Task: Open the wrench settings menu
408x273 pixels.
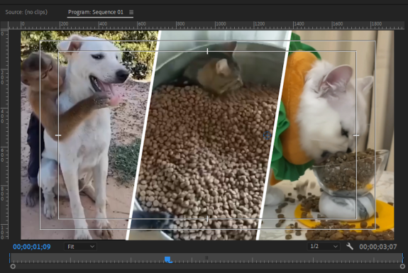Action: [349, 246]
